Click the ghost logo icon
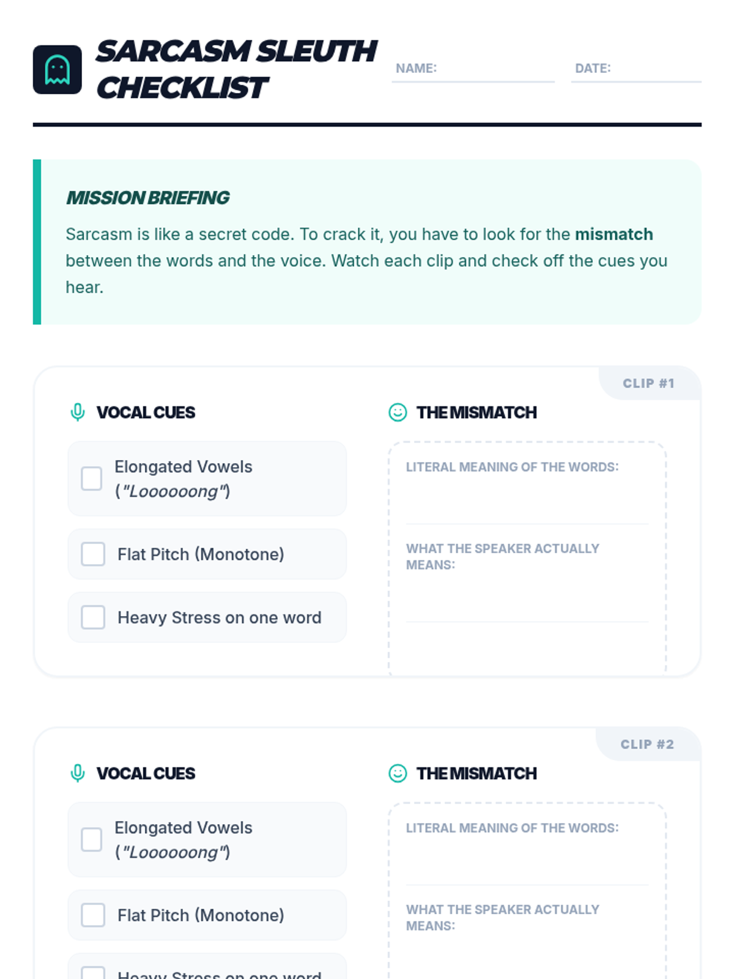Image resolution: width=734 pixels, height=979 pixels. [x=57, y=70]
